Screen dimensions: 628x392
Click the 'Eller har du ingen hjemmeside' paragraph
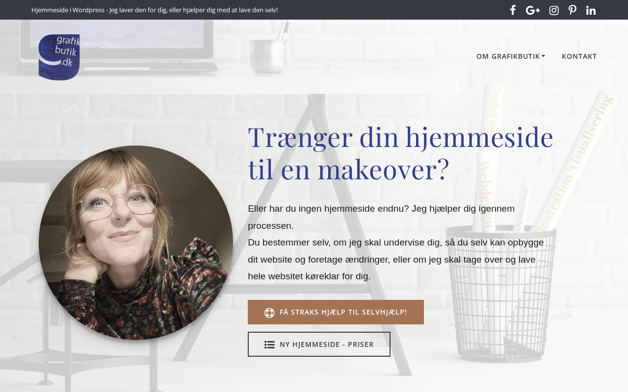tap(396, 243)
